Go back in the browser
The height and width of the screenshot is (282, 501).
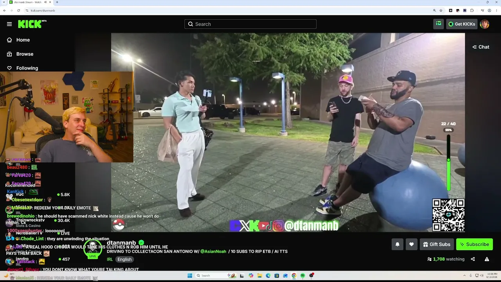coord(5,11)
